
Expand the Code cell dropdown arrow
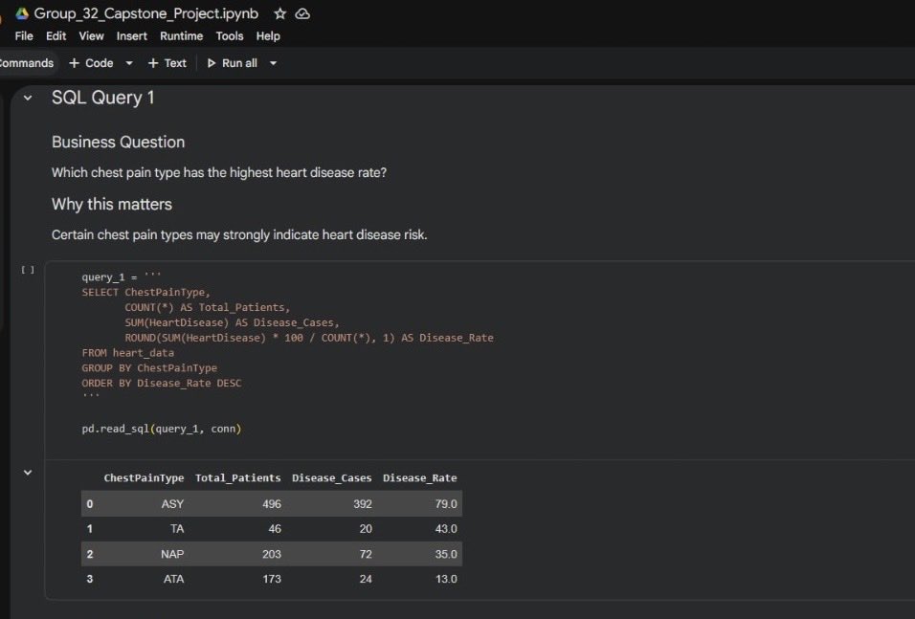[x=129, y=63]
